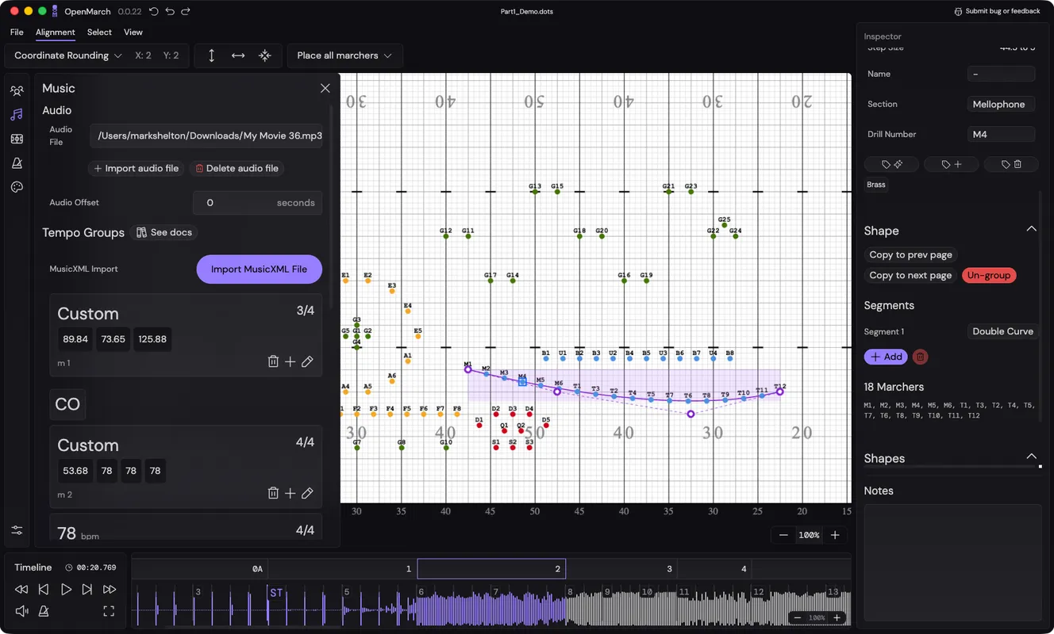1054x634 pixels.
Task: Click the redo arrow in title bar
Action: click(186, 12)
